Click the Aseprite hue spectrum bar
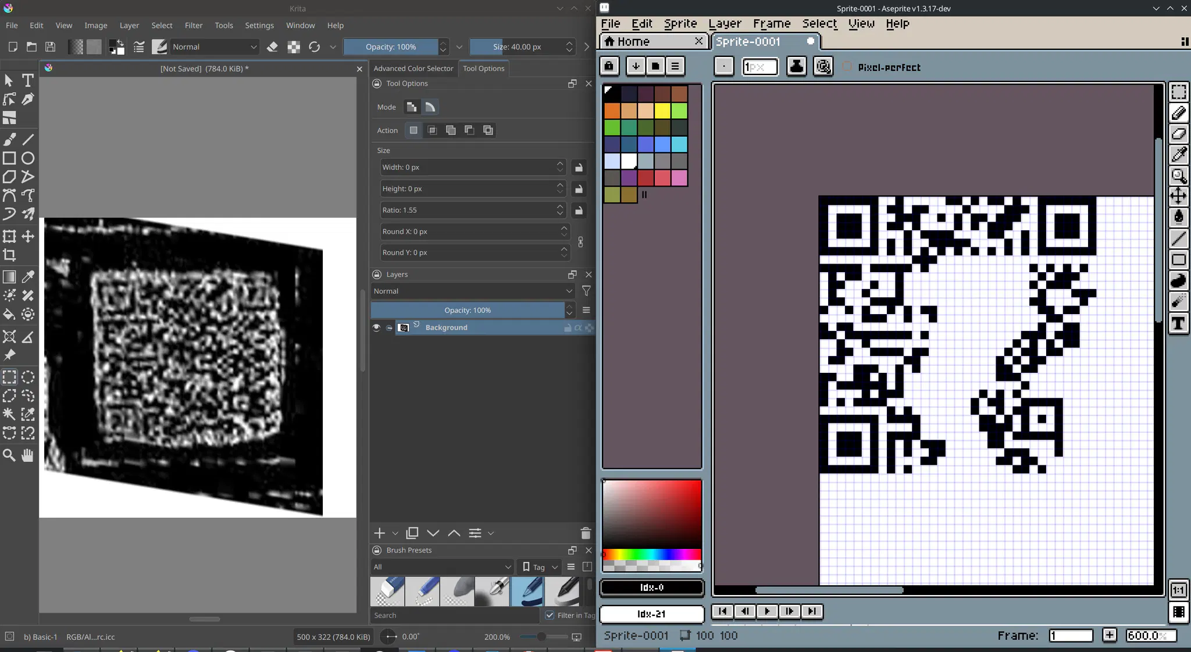This screenshot has height=652, width=1191. pos(652,554)
